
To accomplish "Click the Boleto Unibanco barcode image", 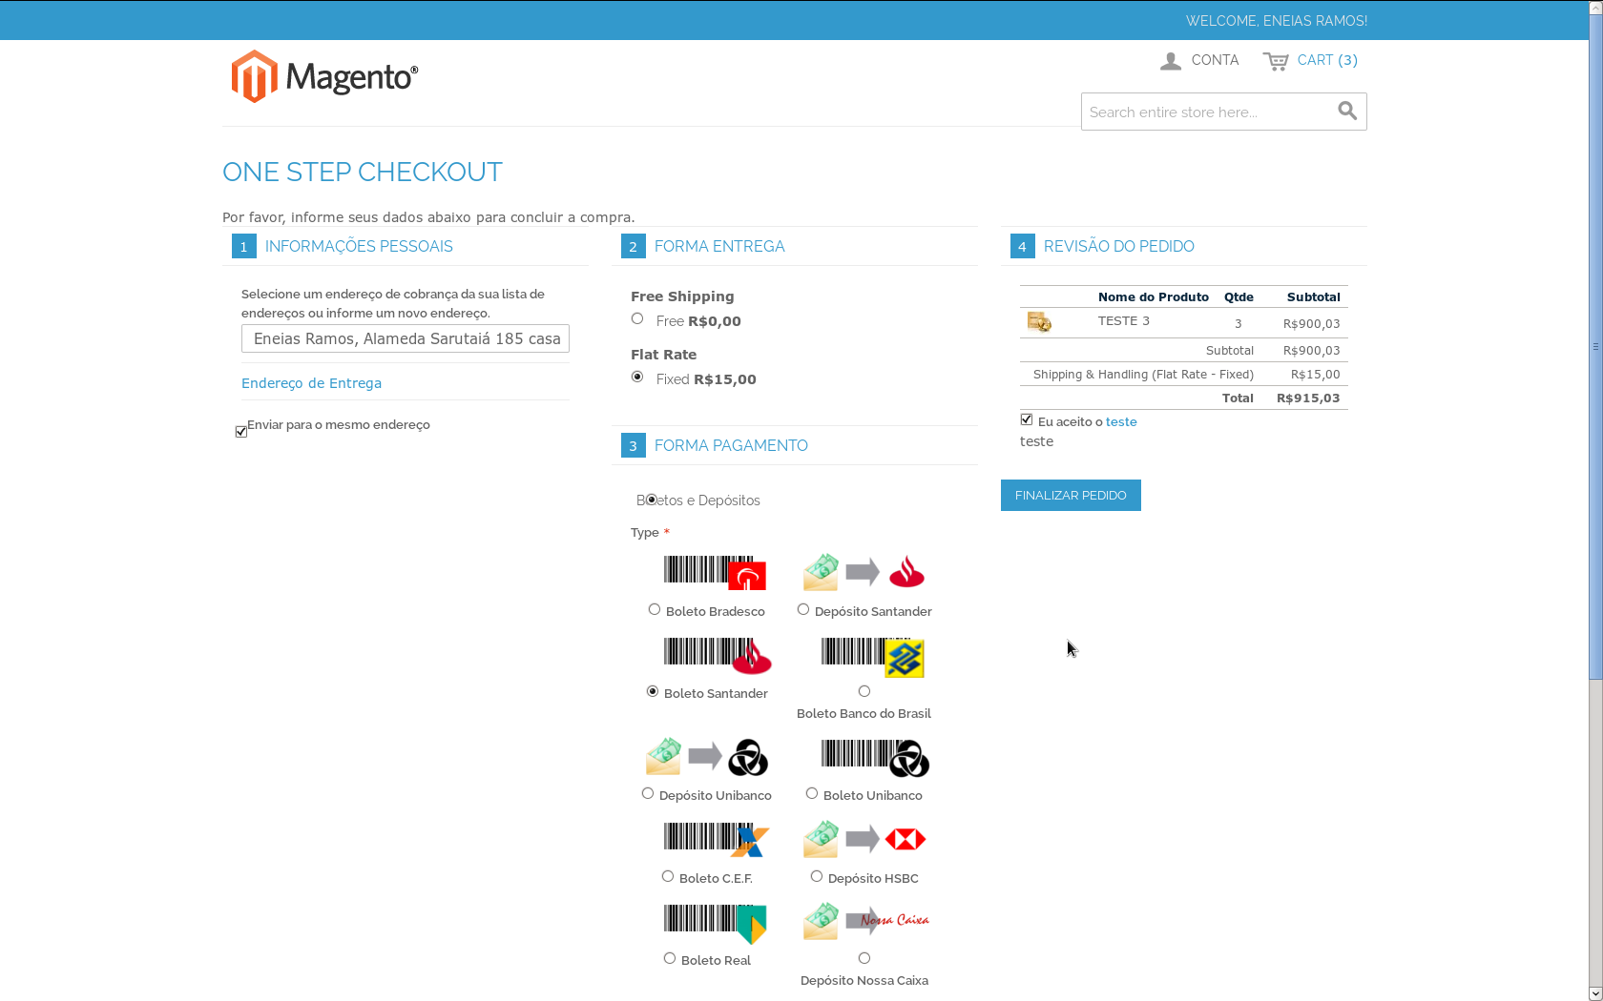I will (x=875, y=758).
